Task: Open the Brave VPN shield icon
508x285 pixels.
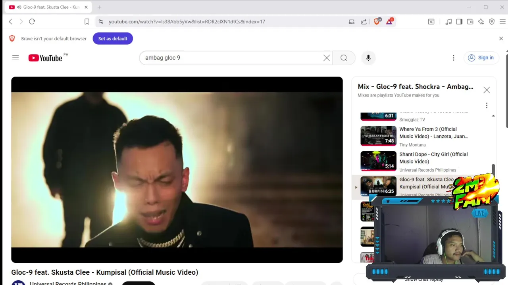Action: (x=492, y=22)
